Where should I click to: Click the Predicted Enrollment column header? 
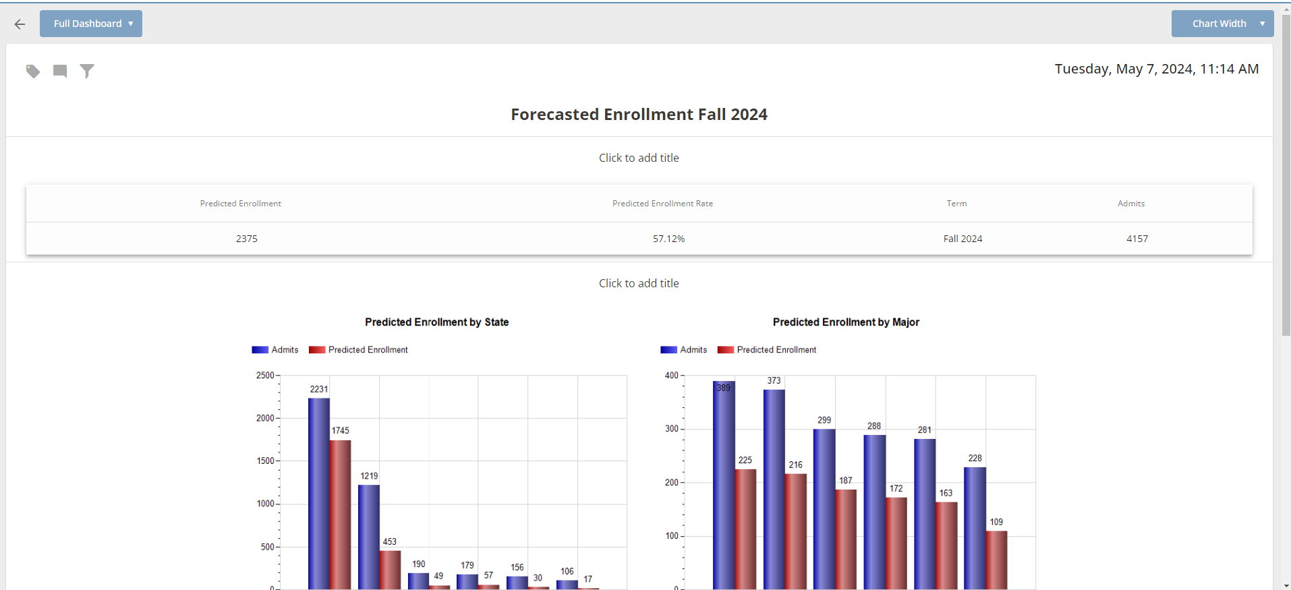(241, 204)
